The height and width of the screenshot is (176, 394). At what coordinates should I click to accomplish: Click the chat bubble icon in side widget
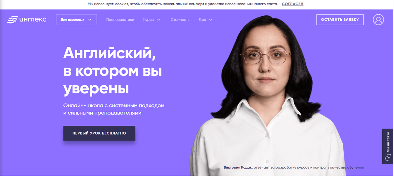click(x=388, y=157)
